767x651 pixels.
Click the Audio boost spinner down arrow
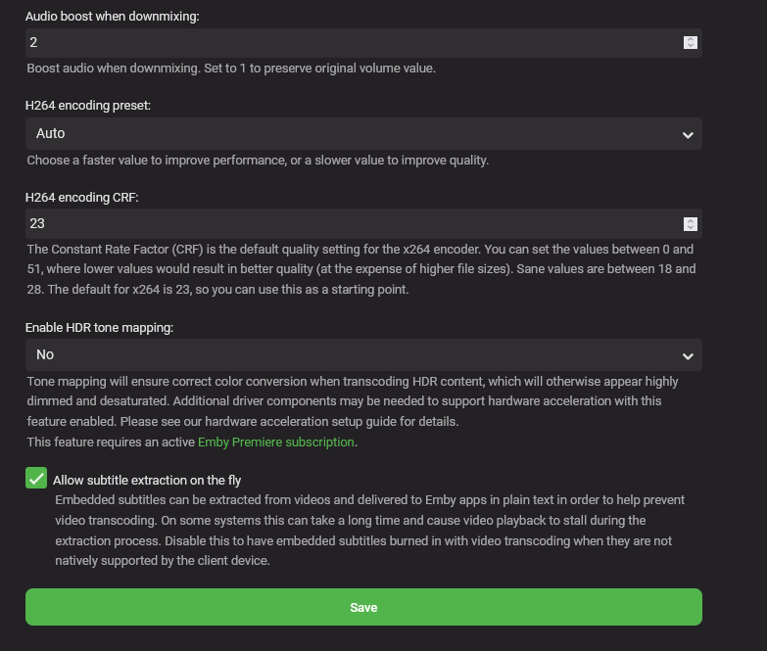click(690, 46)
